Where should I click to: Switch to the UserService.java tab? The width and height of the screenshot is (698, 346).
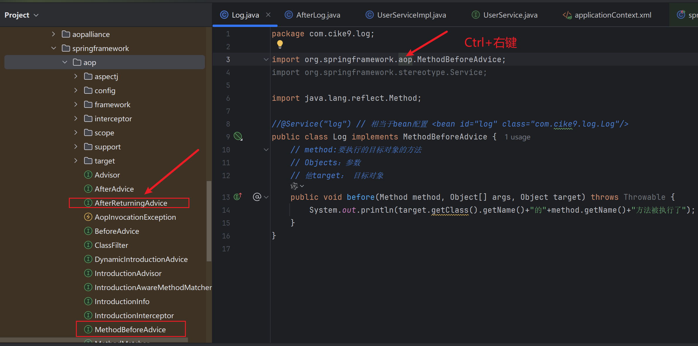[x=505, y=15]
